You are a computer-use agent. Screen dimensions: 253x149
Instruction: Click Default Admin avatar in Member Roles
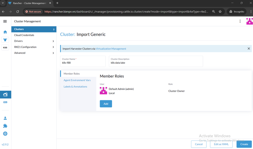[x=103, y=91]
